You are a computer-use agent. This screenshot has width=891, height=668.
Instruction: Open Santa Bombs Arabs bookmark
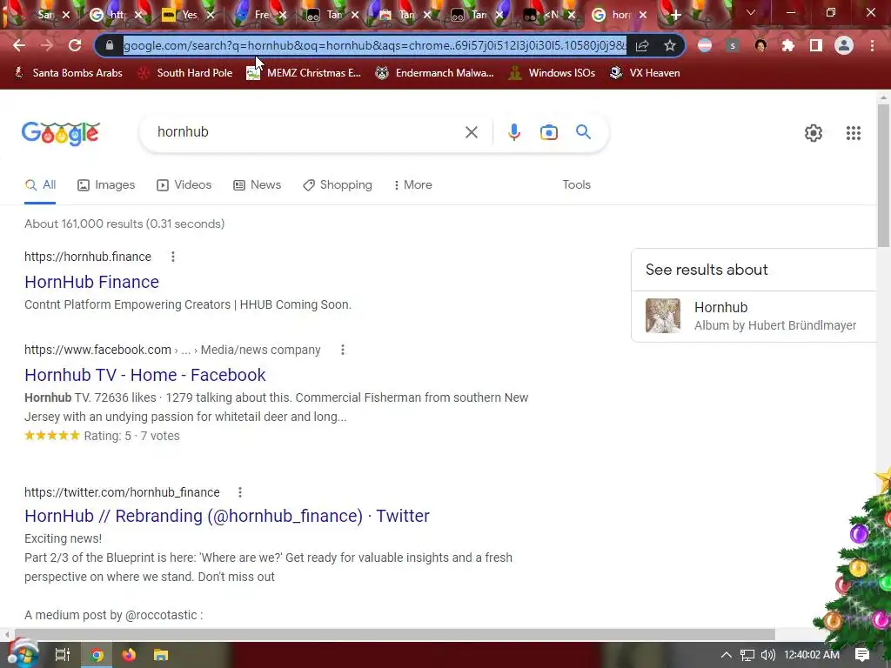click(68, 73)
